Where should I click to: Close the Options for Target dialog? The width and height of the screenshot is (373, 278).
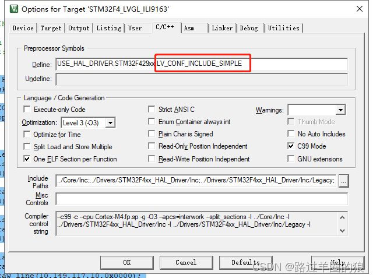point(360,9)
